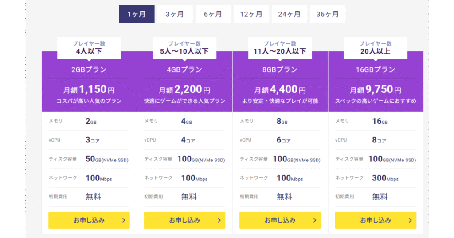Select the 4GBプラン header
Viewport: 454px width, 238px height.
coord(184,69)
